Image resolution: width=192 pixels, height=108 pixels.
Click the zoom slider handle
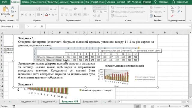pyautogui.click(x=169, y=106)
